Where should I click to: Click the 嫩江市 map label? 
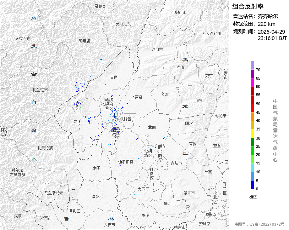point(181,12)
